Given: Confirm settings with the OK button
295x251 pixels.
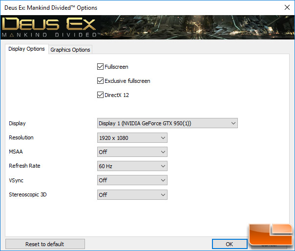Looking at the screenshot, I should (230, 244).
